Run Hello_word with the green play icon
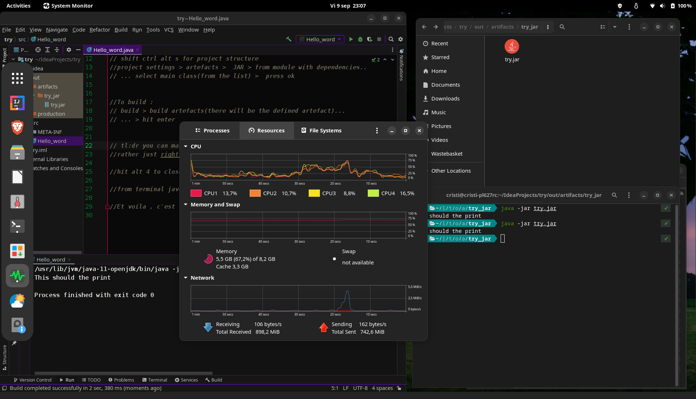Screen dimensions: 696x399 click(351, 39)
